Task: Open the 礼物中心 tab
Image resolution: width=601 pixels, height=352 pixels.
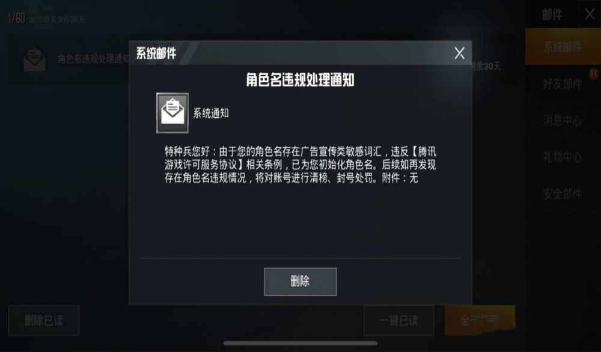Action: (x=563, y=157)
